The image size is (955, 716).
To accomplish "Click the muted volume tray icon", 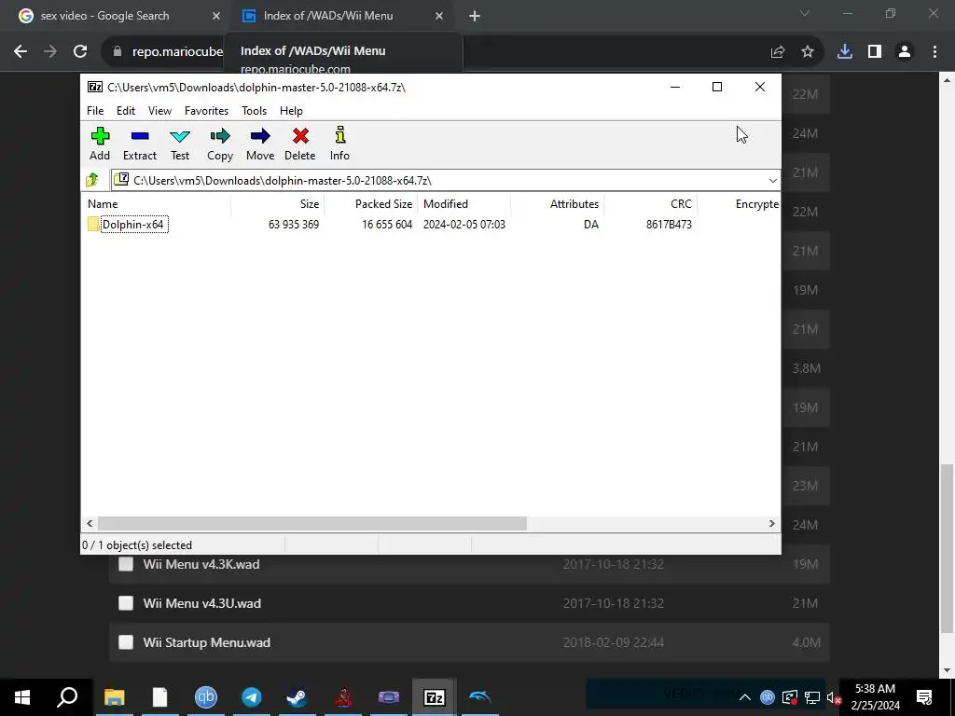I will (834, 697).
